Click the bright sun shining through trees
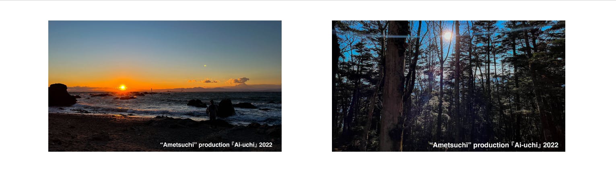Image resolution: width=616 pixels, height=181 pixels. [447, 36]
